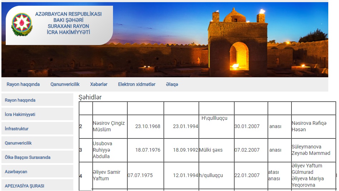
Task: Go to Xəbərlər in the navigation bar
Action: (99, 84)
